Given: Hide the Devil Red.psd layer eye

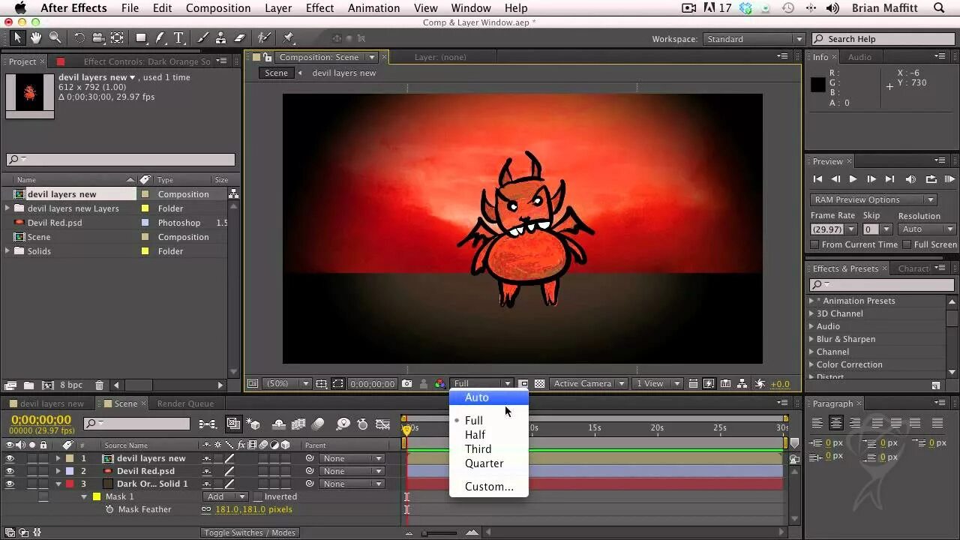Looking at the screenshot, I should point(10,471).
